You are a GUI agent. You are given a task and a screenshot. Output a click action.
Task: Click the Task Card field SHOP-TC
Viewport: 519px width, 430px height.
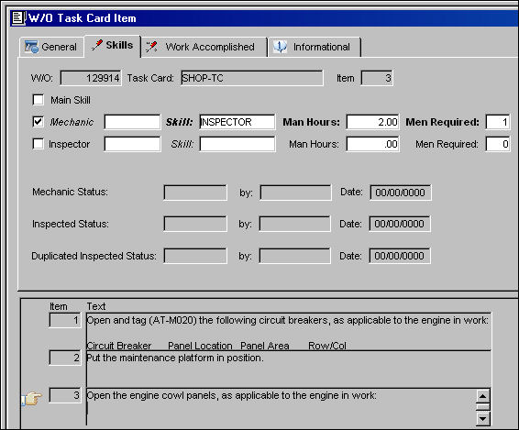(252, 78)
